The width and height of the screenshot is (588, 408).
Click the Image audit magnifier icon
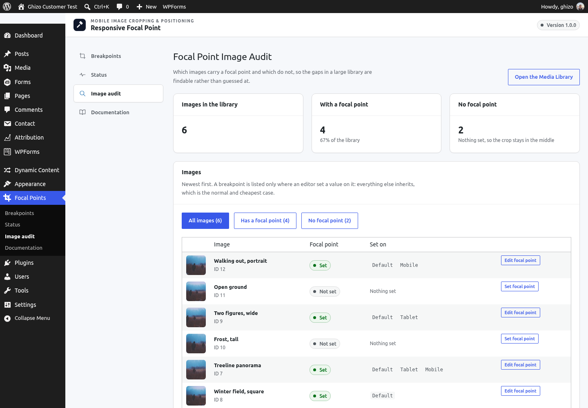(x=82, y=93)
